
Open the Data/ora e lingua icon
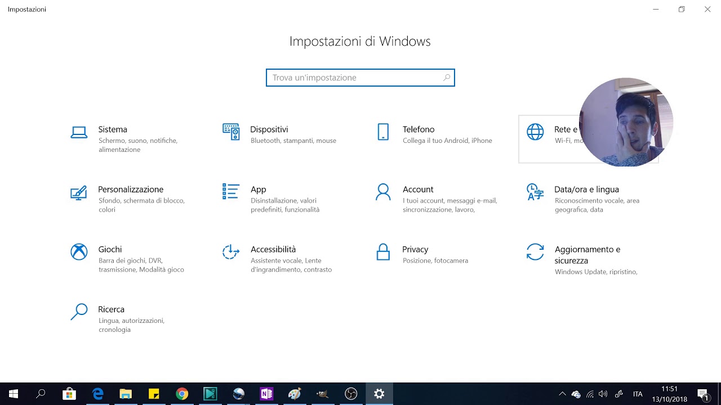[x=535, y=192]
